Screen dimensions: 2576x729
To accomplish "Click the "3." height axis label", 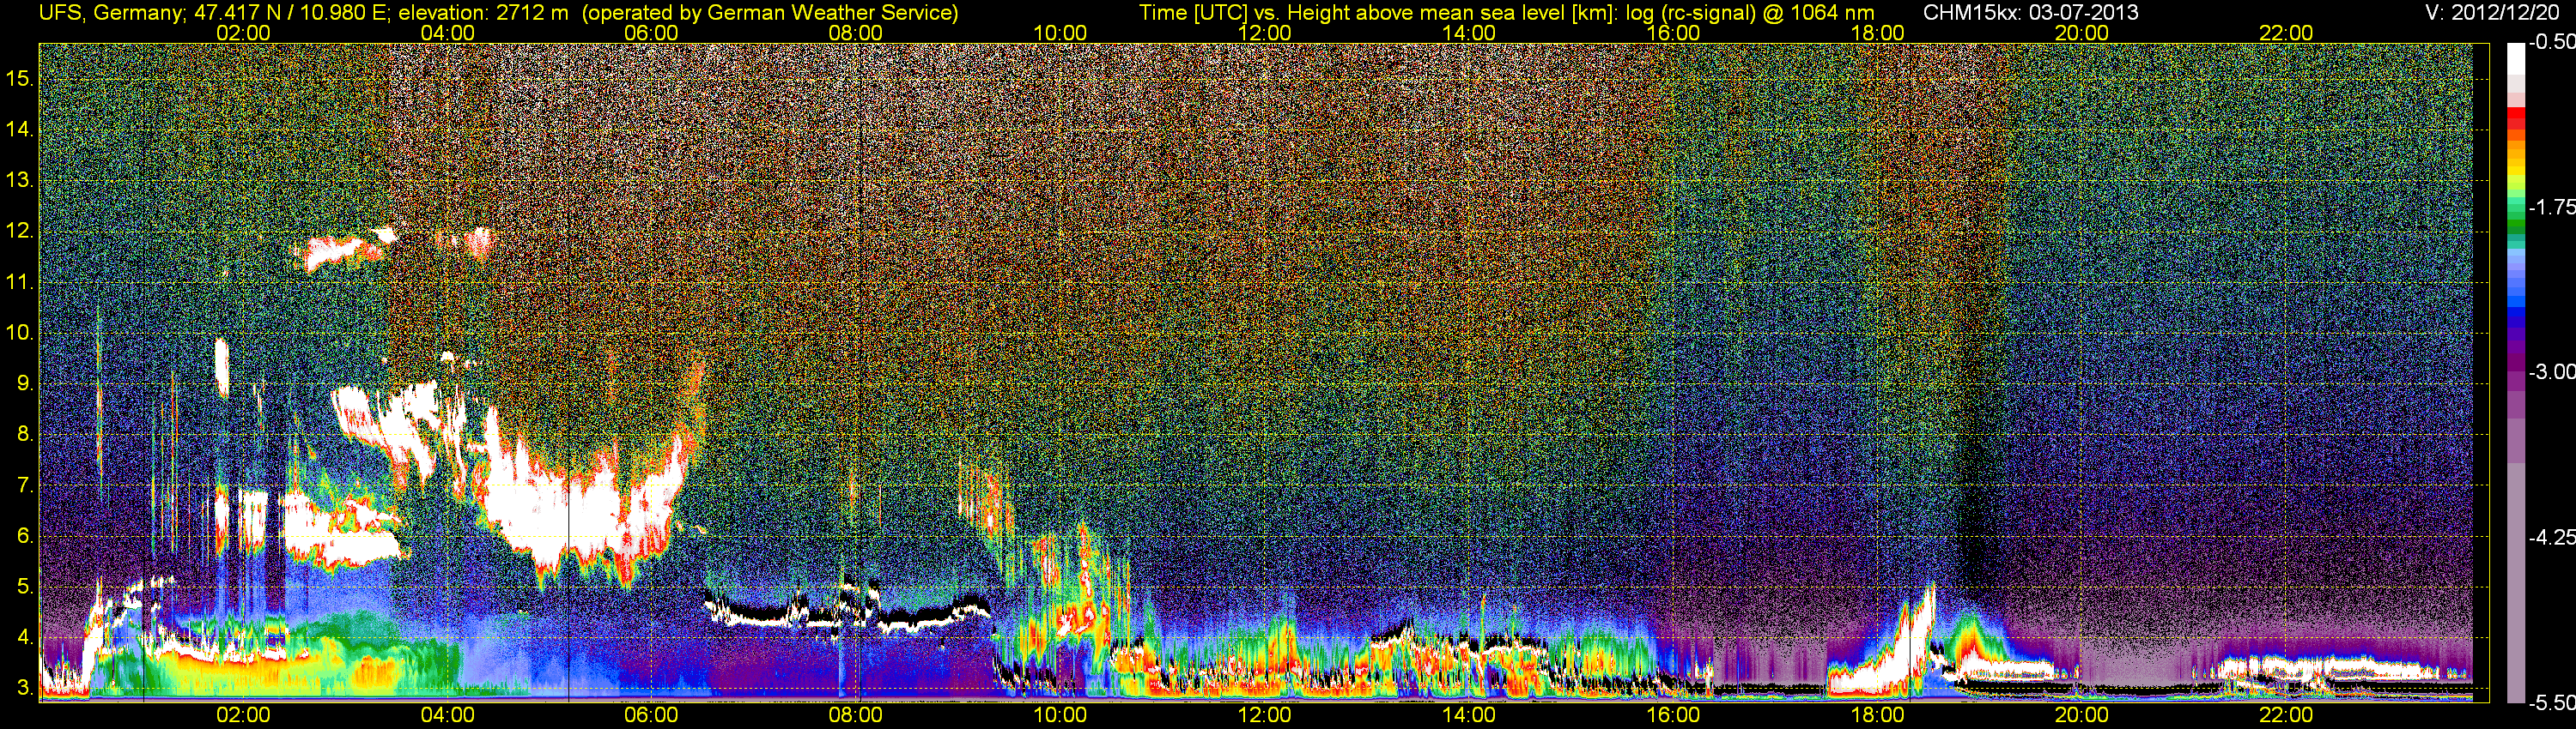I will (x=25, y=688).
